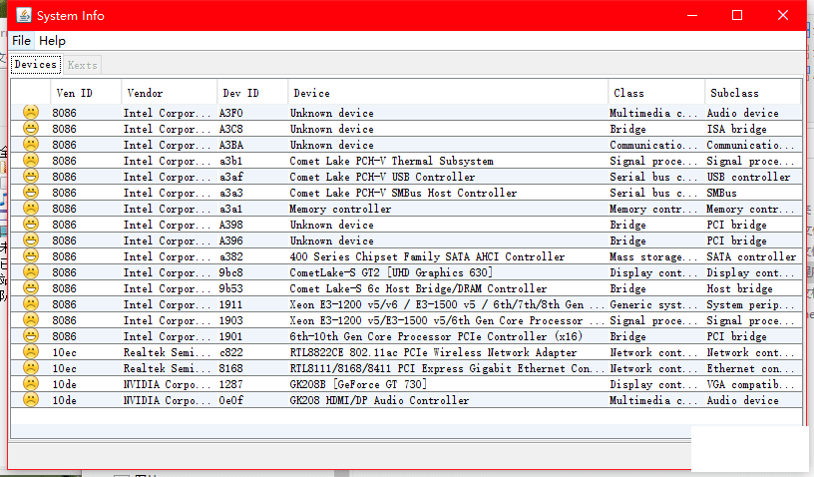Click the 'Mass storage...' class cell

(653, 256)
